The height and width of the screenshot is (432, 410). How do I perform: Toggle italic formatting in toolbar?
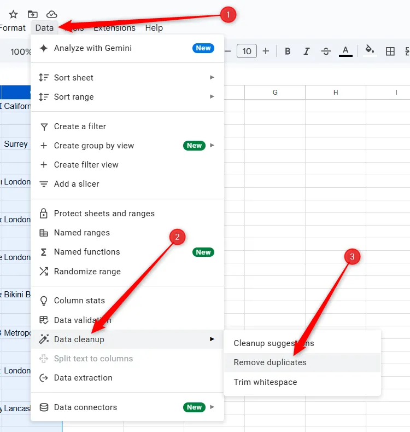coord(307,51)
